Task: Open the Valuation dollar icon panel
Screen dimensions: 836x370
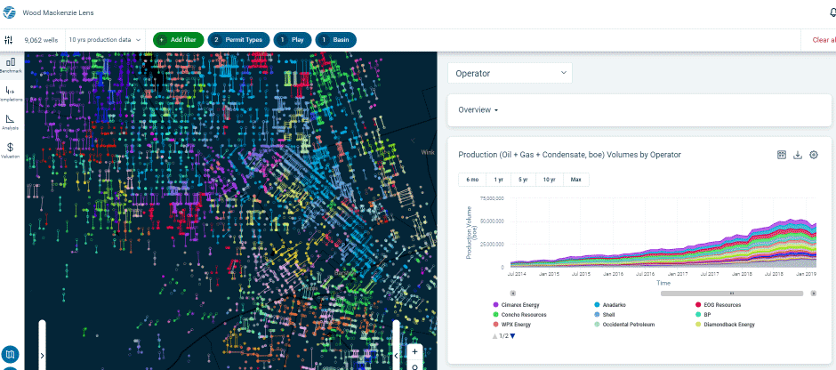Action: pos(11,150)
